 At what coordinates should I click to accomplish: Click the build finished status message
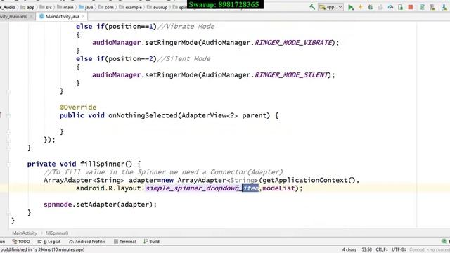click(x=42, y=249)
